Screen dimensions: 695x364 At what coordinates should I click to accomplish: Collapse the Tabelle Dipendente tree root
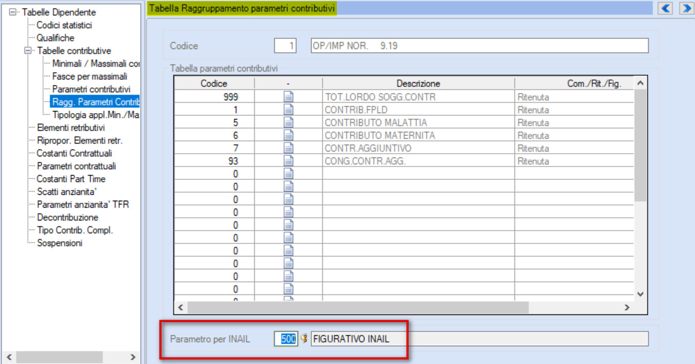pos(13,12)
